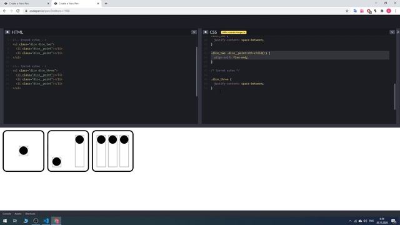Open the Windows Start menu
The height and width of the screenshot is (225, 400).
pos(5,221)
